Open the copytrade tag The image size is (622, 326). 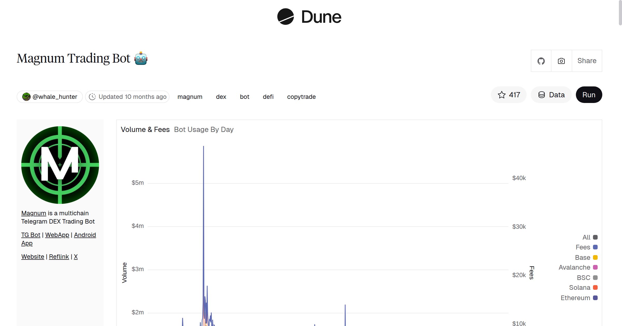(x=301, y=97)
